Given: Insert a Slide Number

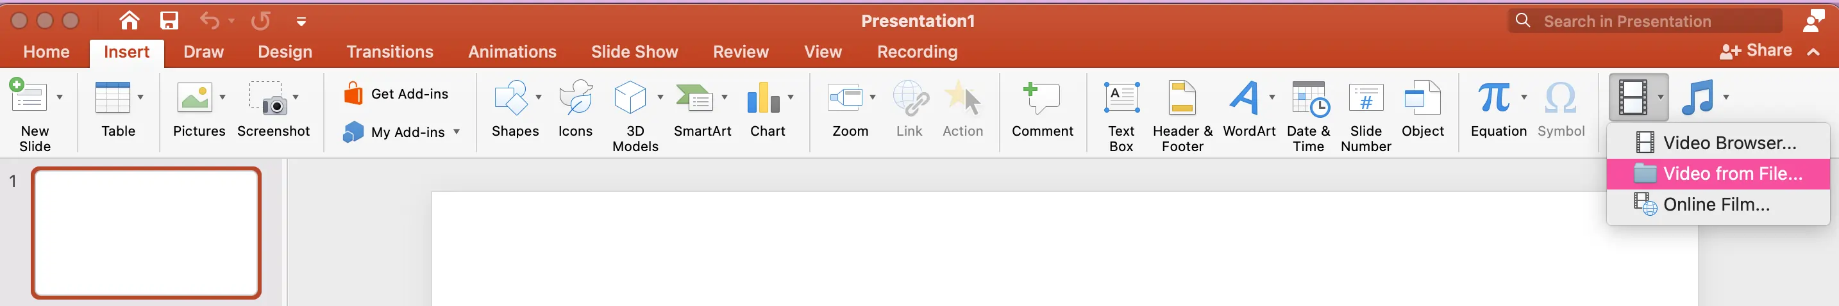Looking at the screenshot, I should (x=1366, y=116).
